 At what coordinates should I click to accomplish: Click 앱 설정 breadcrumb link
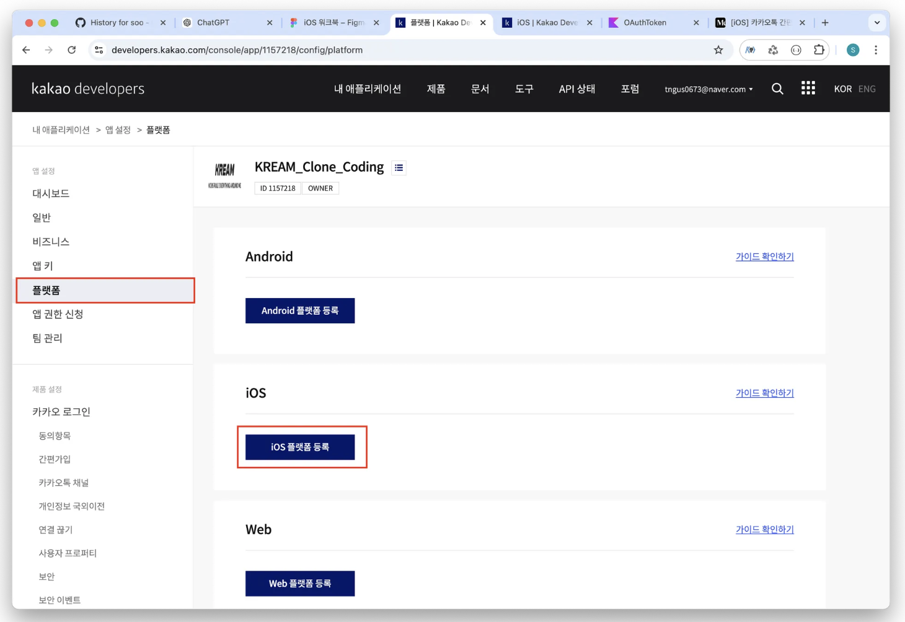click(x=118, y=129)
